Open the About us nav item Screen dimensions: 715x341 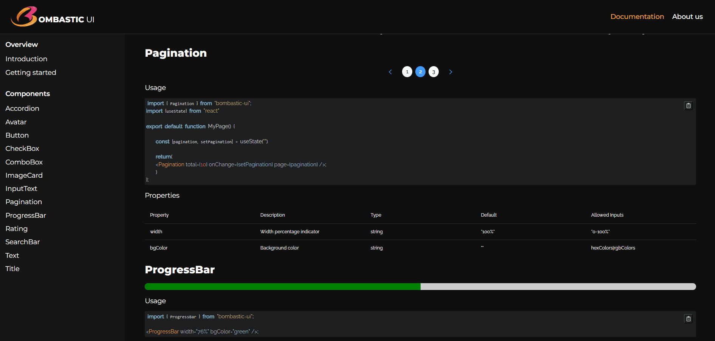pos(687,16)
